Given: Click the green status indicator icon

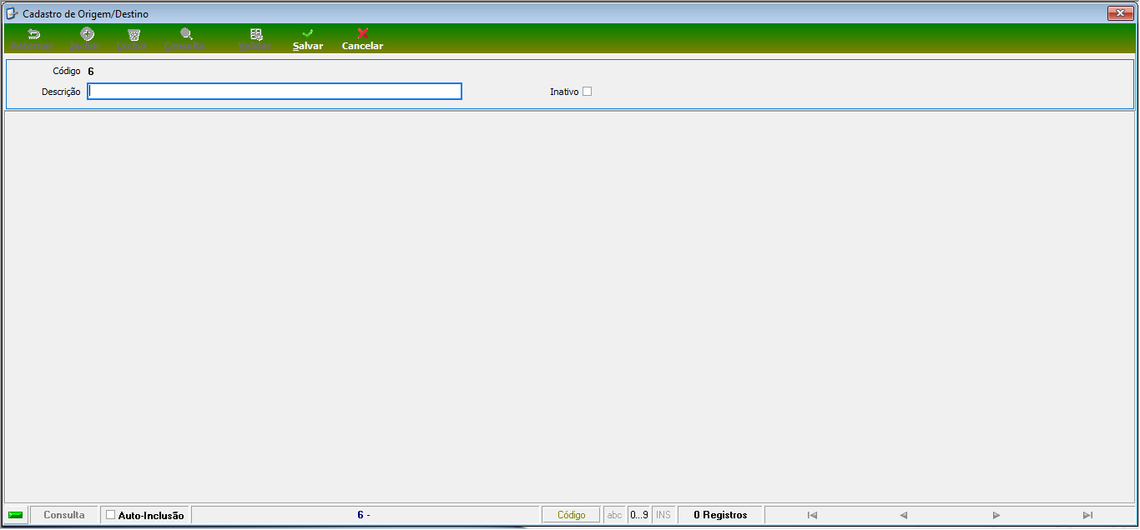Looking at the screenshot, I should [16, 515].
